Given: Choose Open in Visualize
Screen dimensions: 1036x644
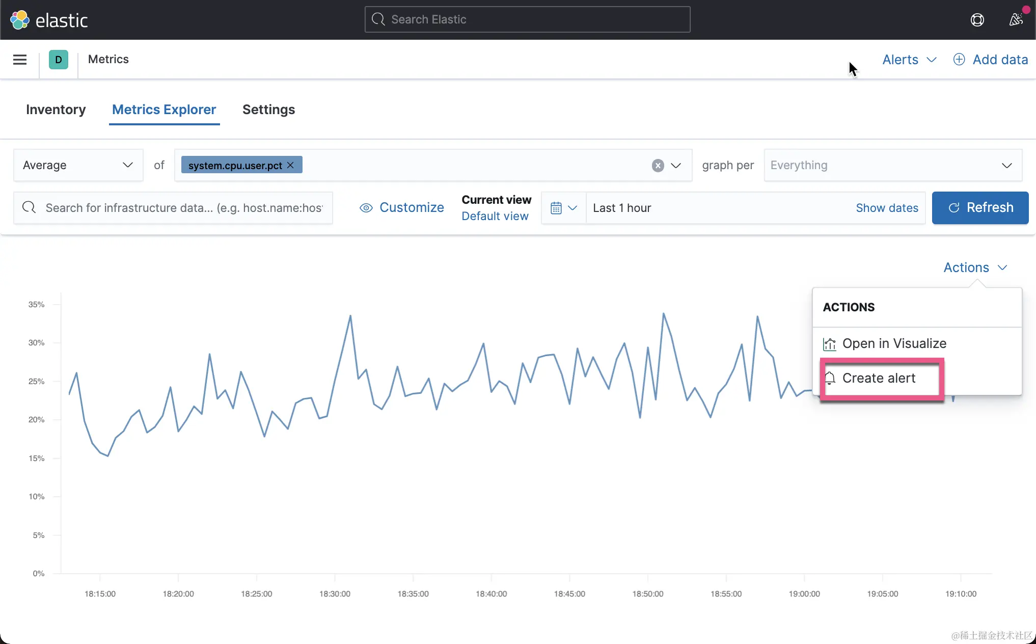Looking at the screenshot, I should coord(894,343).
